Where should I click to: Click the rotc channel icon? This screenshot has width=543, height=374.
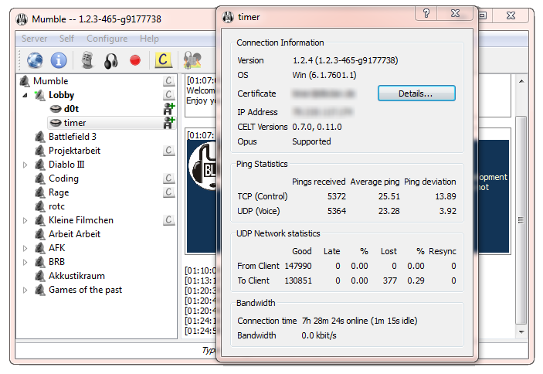pos(40,206)
